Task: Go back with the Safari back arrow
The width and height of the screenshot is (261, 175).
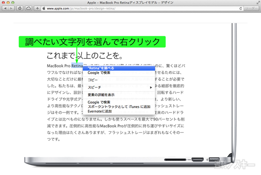Action: point(5,8)
